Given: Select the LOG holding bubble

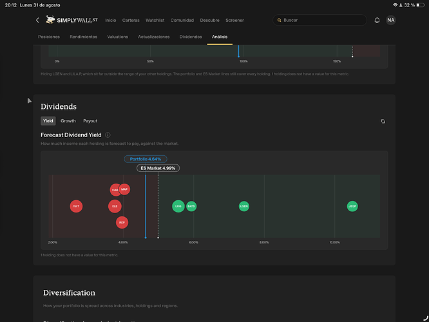Looking at the screenshot, I should pyautogui.click(x=178, y=206).
